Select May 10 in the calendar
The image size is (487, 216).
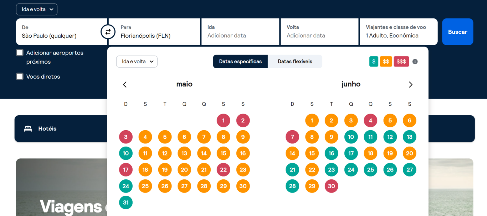click(126, 153)
